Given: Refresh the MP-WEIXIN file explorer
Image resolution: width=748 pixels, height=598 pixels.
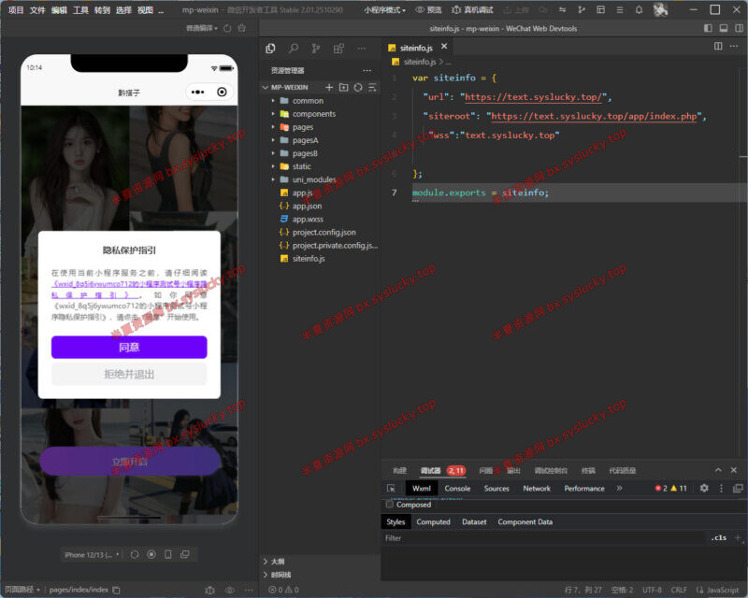Looking at the screenshot, I should pos(358,87).
